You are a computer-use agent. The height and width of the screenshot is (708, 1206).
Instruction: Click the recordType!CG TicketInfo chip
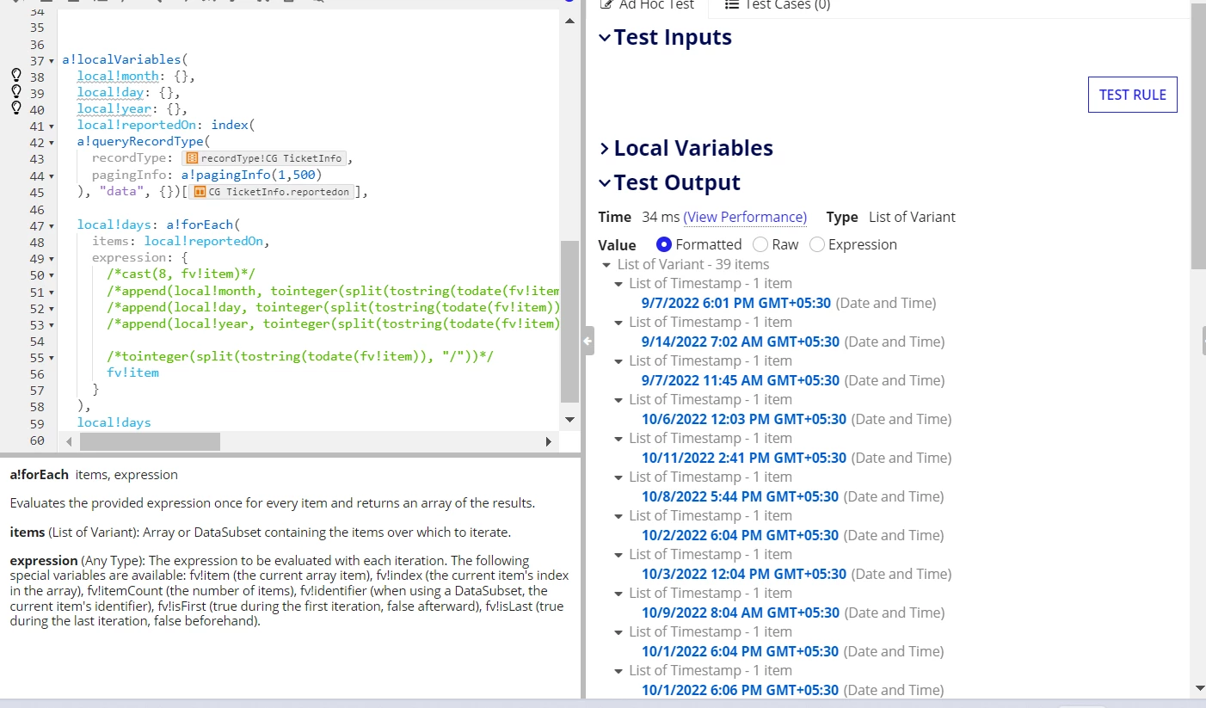265,158
